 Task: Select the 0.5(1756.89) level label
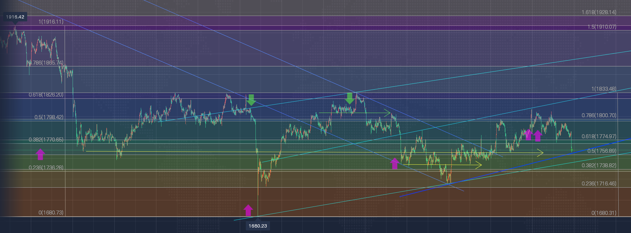[x=602, y=151]
